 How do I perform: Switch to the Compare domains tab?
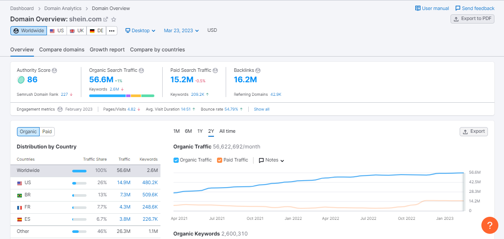click(62, 50)
